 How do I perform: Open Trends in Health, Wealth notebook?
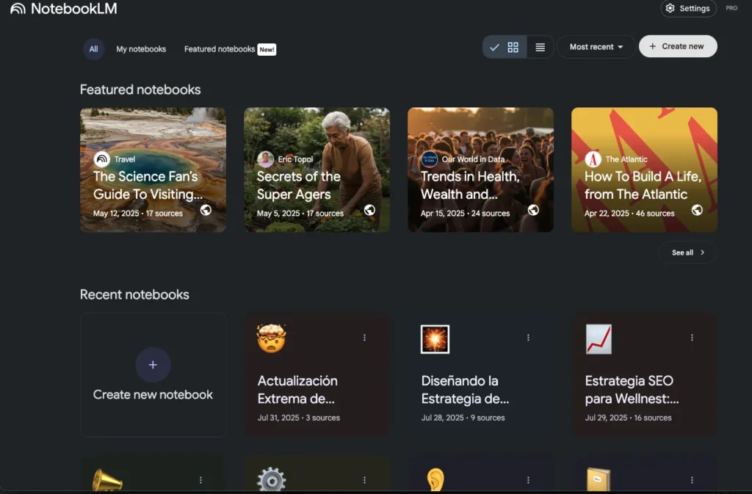[x=480, y=170]
